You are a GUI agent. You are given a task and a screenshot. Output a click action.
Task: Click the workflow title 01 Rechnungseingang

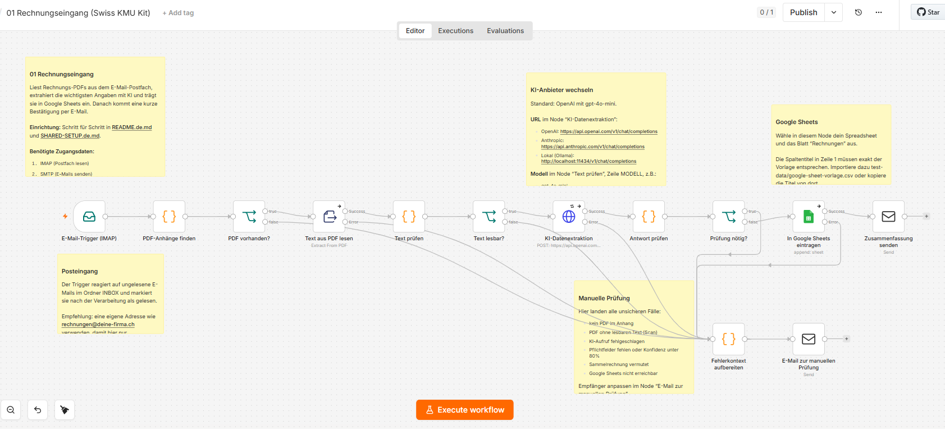pyautogui.click(x=78, y=13)
